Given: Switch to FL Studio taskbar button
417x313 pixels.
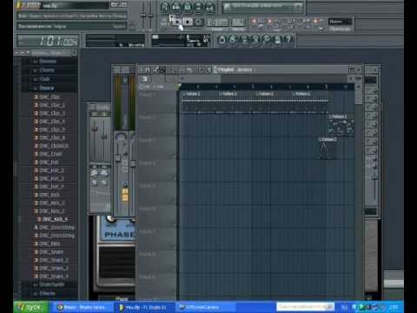Looking at the screenshot, I should pos(145,307).
